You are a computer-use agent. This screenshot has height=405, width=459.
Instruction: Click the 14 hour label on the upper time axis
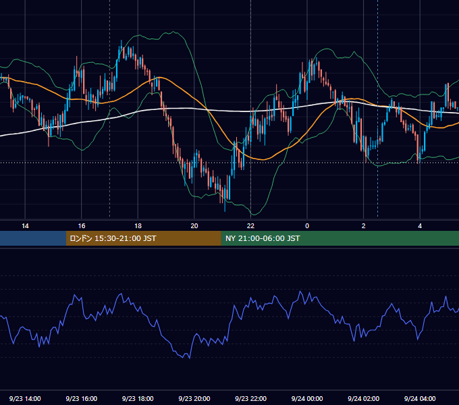click(25, 226)
